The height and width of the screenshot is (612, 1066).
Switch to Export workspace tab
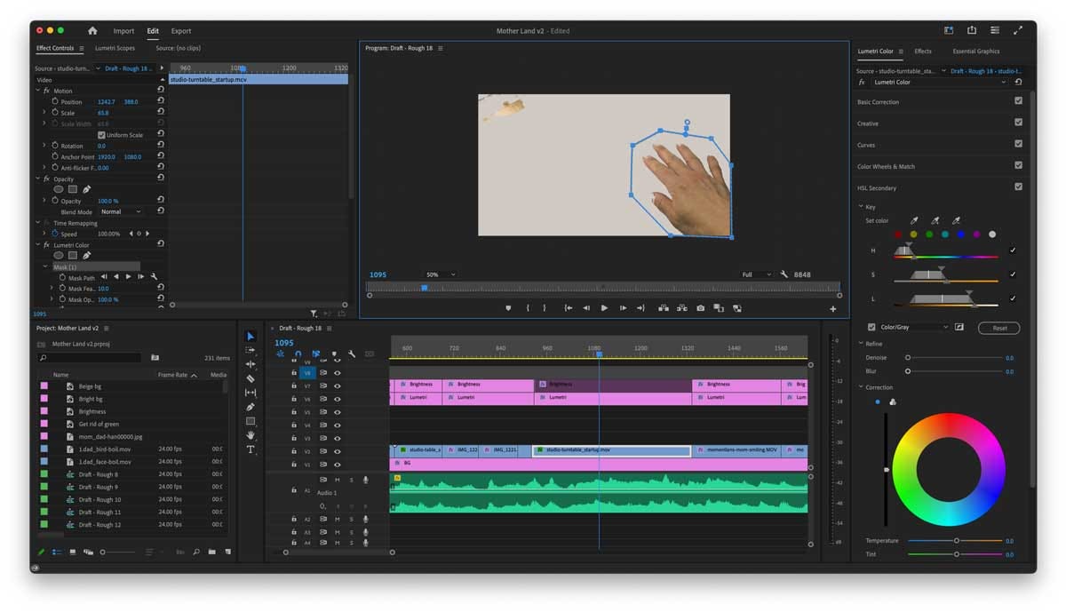pyautogui.click(x=181, y=31)
